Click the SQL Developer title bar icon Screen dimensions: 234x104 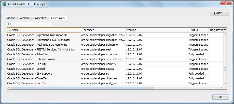click(4, 4)
